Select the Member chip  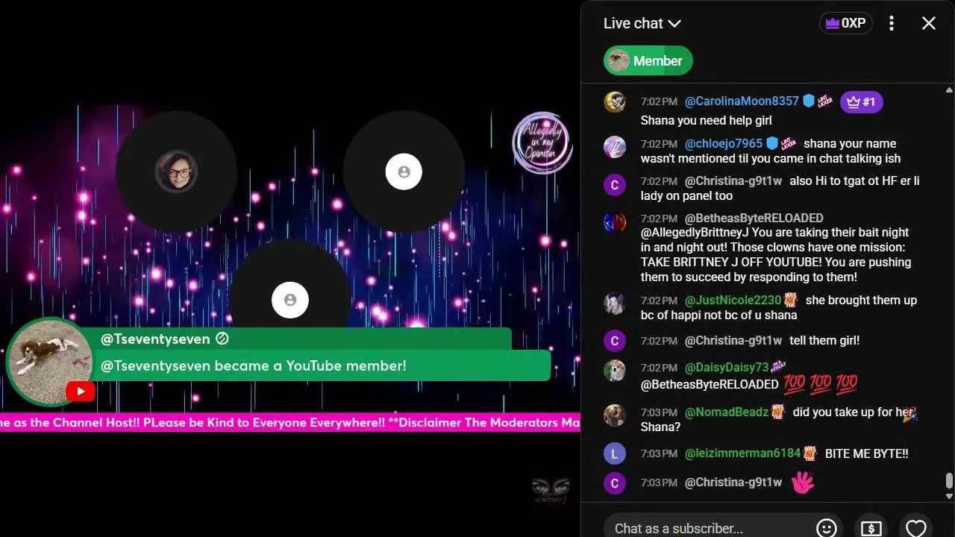point(648,61)
